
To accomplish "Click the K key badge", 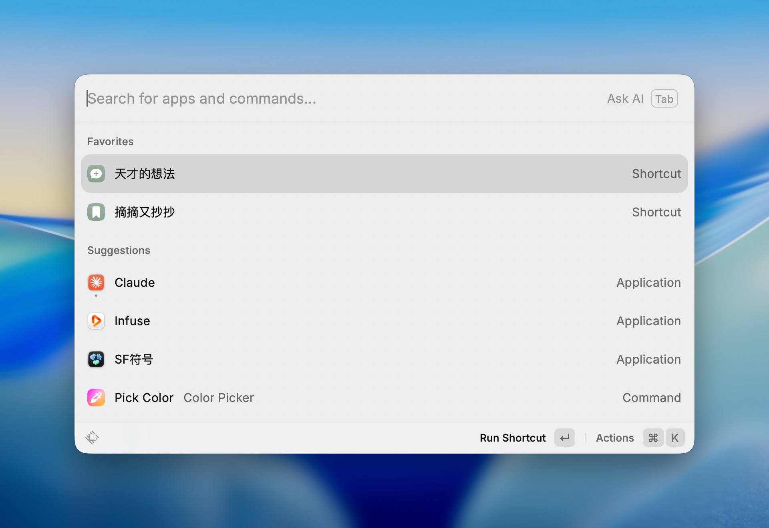I will pos(675,438).
